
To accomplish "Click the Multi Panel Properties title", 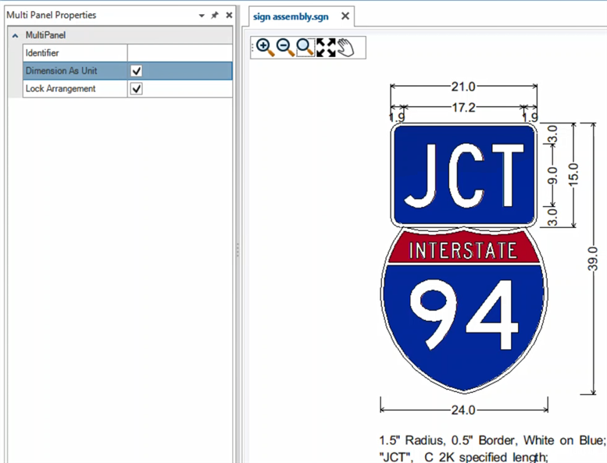I will (51, 15).
